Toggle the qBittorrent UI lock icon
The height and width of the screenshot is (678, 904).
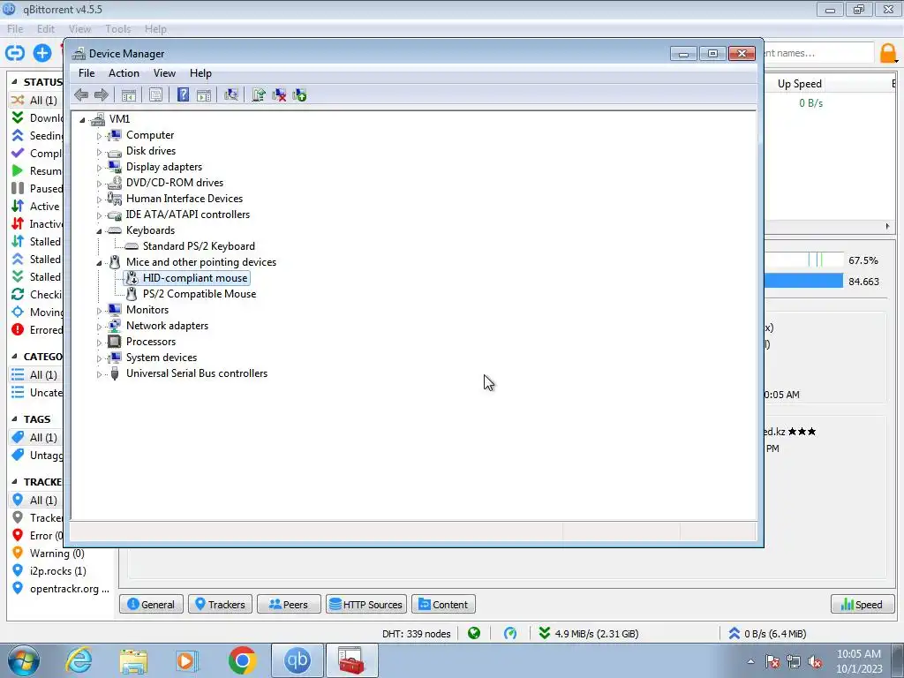pos(888,53)
